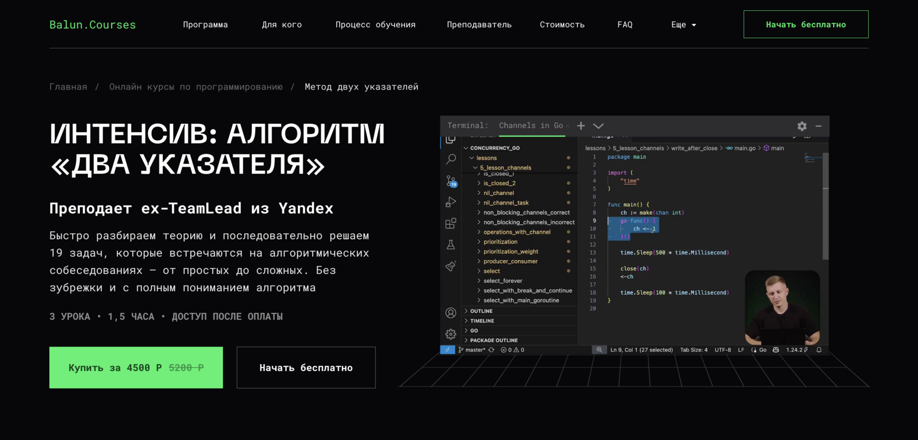Screen dimensions: 918x440
Task: Click the Balun.Courses logo link
Action: (92, 25)
